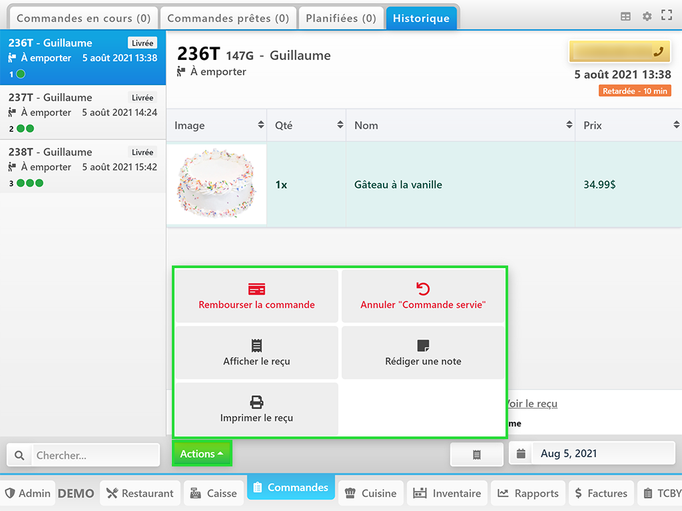This screenshot has height=511, width=682.
Task: Click the vanilla cake thumbnail image
Action: coord(216,184)
